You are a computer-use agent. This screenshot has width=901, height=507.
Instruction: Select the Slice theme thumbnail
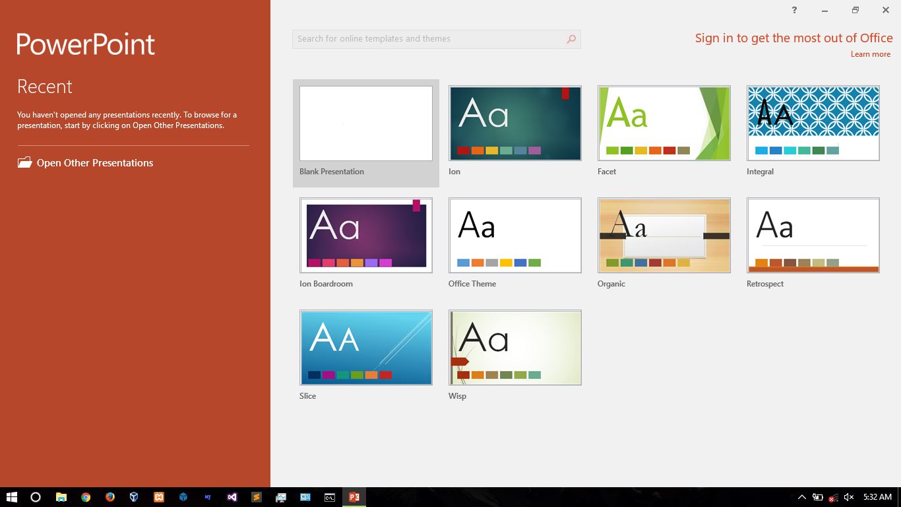click(x=366, y=348)
